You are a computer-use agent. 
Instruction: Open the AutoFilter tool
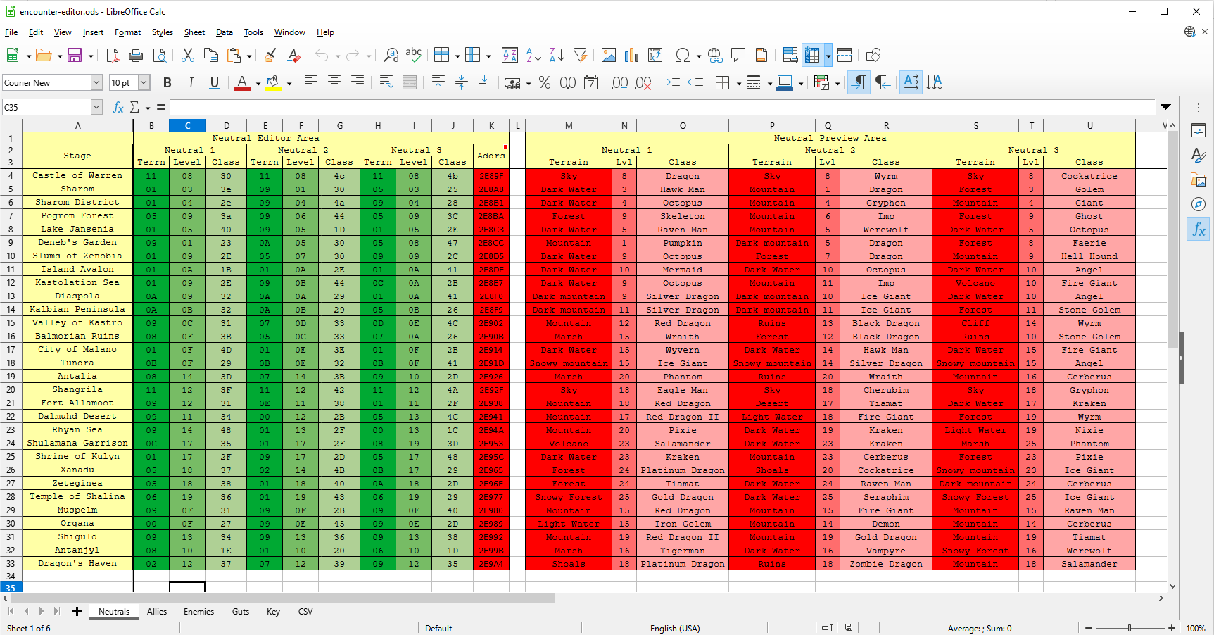pyautogui.click(x=581, y=55)
